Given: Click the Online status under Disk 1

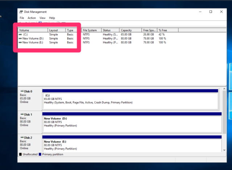Looking at the screenshot, I should click(x=24, y=125).
